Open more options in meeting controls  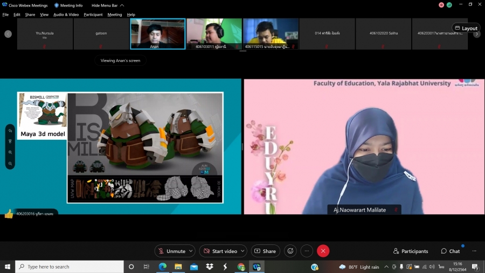click(307, 251)
